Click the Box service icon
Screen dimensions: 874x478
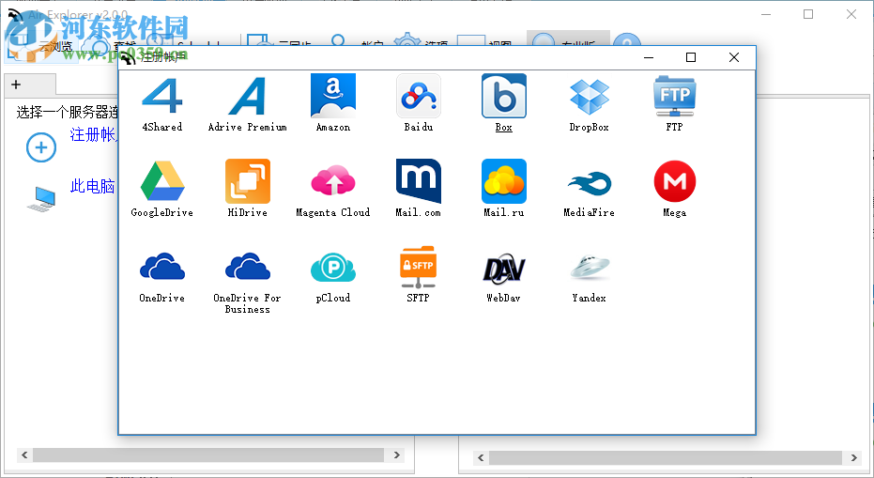tap(504, 96)
